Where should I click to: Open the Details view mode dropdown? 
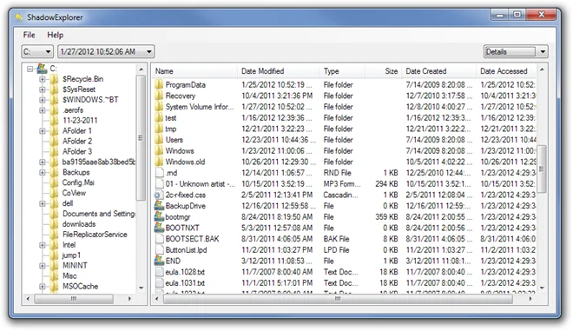[x=516, y=51]
